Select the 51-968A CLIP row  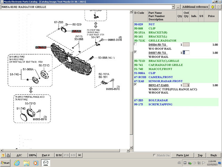pos(176,73)
